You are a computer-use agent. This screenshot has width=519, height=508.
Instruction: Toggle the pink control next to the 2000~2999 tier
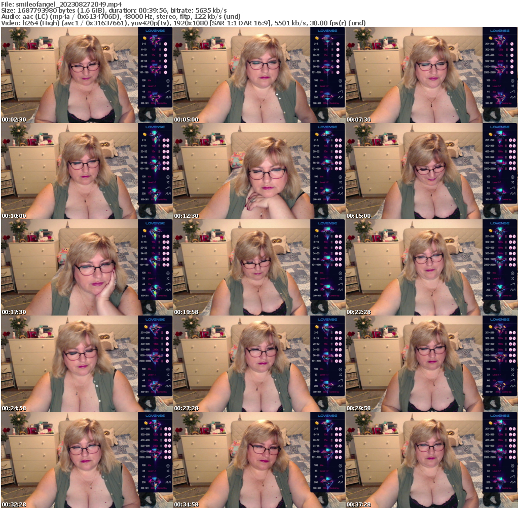click(512, 72)
